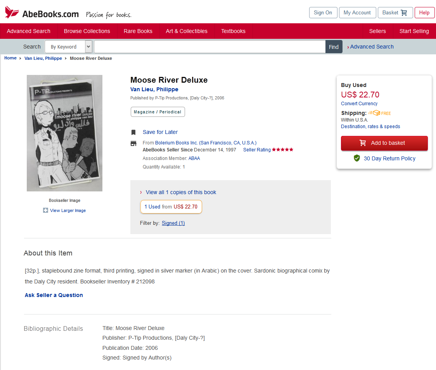
Task: Filter listings by Signed (1)
Action: 173,223
